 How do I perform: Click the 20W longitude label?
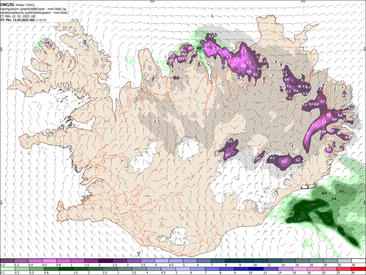[x=152, y=1]
